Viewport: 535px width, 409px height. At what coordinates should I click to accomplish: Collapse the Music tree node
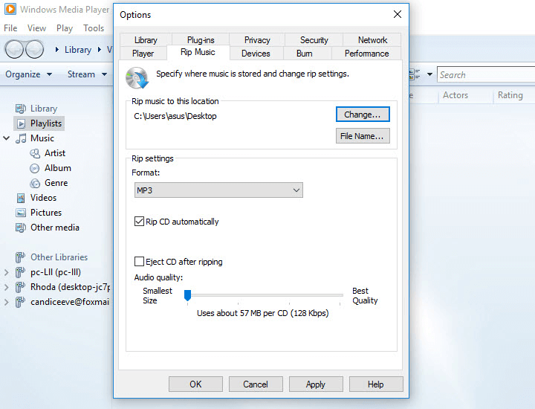coord(7,138)
